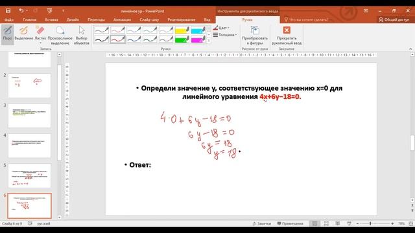
Task: Collapse the ribbon with chevron
Action: click(410, 49)
